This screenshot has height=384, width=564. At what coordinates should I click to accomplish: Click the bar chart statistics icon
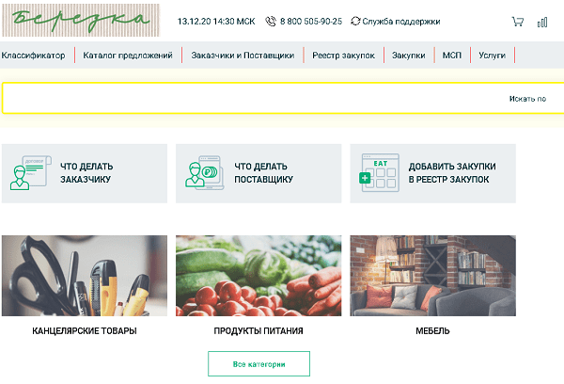(x=542, y=23)
